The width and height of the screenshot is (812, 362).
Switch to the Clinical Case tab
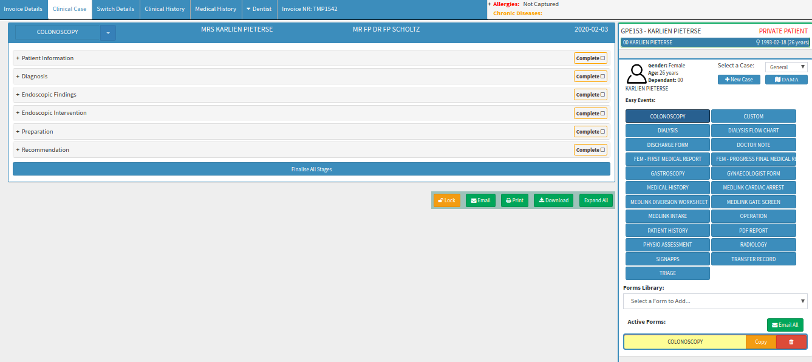tap(70, 9)
